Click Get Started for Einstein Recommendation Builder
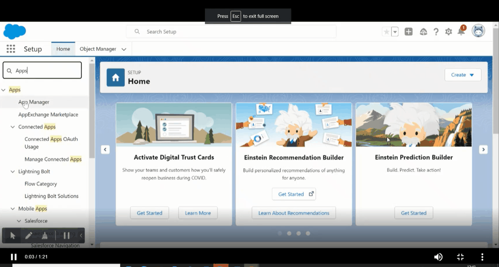 pyautogui.click(x=294, y=194)
